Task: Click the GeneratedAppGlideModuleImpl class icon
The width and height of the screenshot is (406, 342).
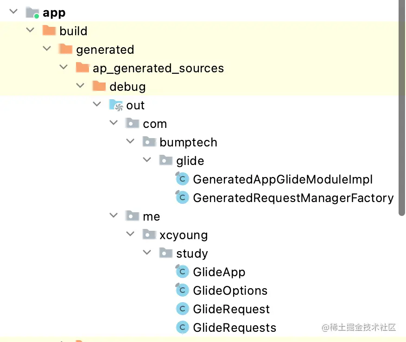Action: coord(182,178)
